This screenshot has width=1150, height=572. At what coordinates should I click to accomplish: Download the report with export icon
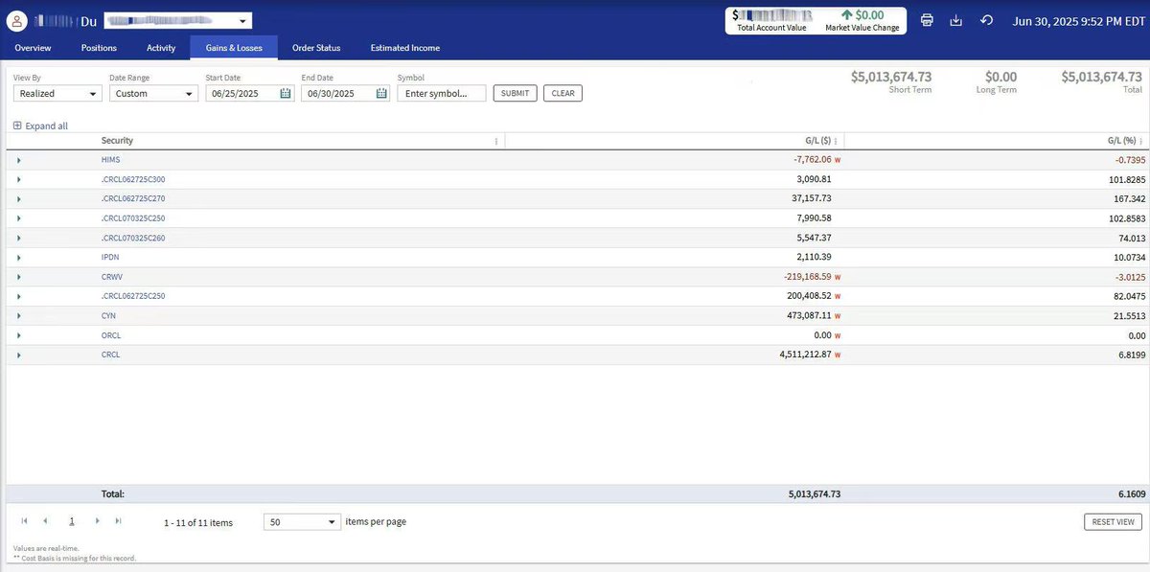coord(955,20)
